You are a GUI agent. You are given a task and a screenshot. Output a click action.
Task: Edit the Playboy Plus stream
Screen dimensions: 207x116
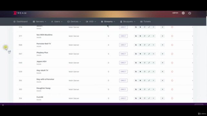pyautogui.click(x=149, y=54)
